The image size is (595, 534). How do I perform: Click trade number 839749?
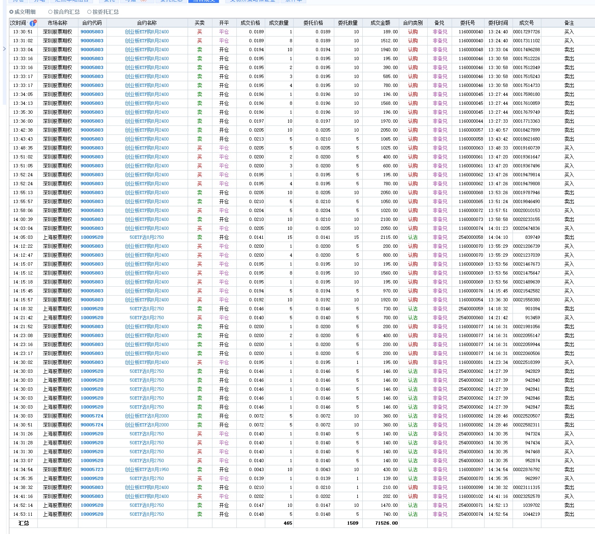[x=532, y=237]
